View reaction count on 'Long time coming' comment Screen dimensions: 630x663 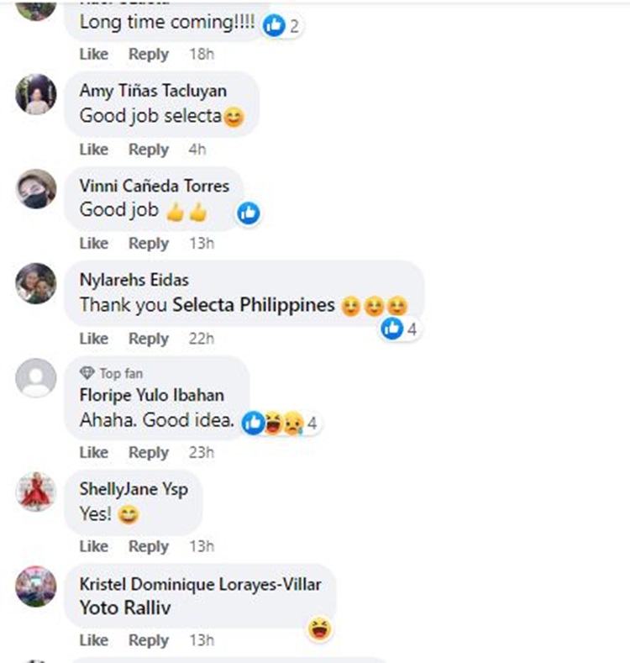point(281,26)
